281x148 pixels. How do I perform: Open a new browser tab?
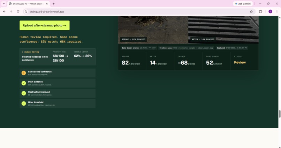pos(54,3)
